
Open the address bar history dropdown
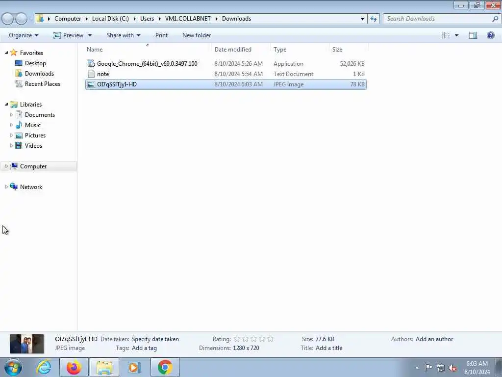point(362,19)
